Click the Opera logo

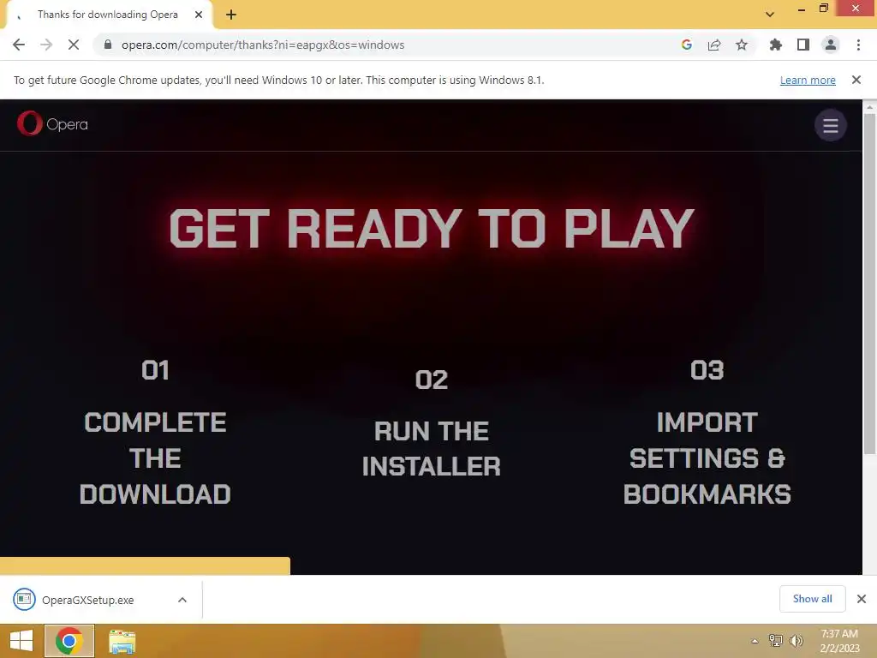click(x=52, y=123)
